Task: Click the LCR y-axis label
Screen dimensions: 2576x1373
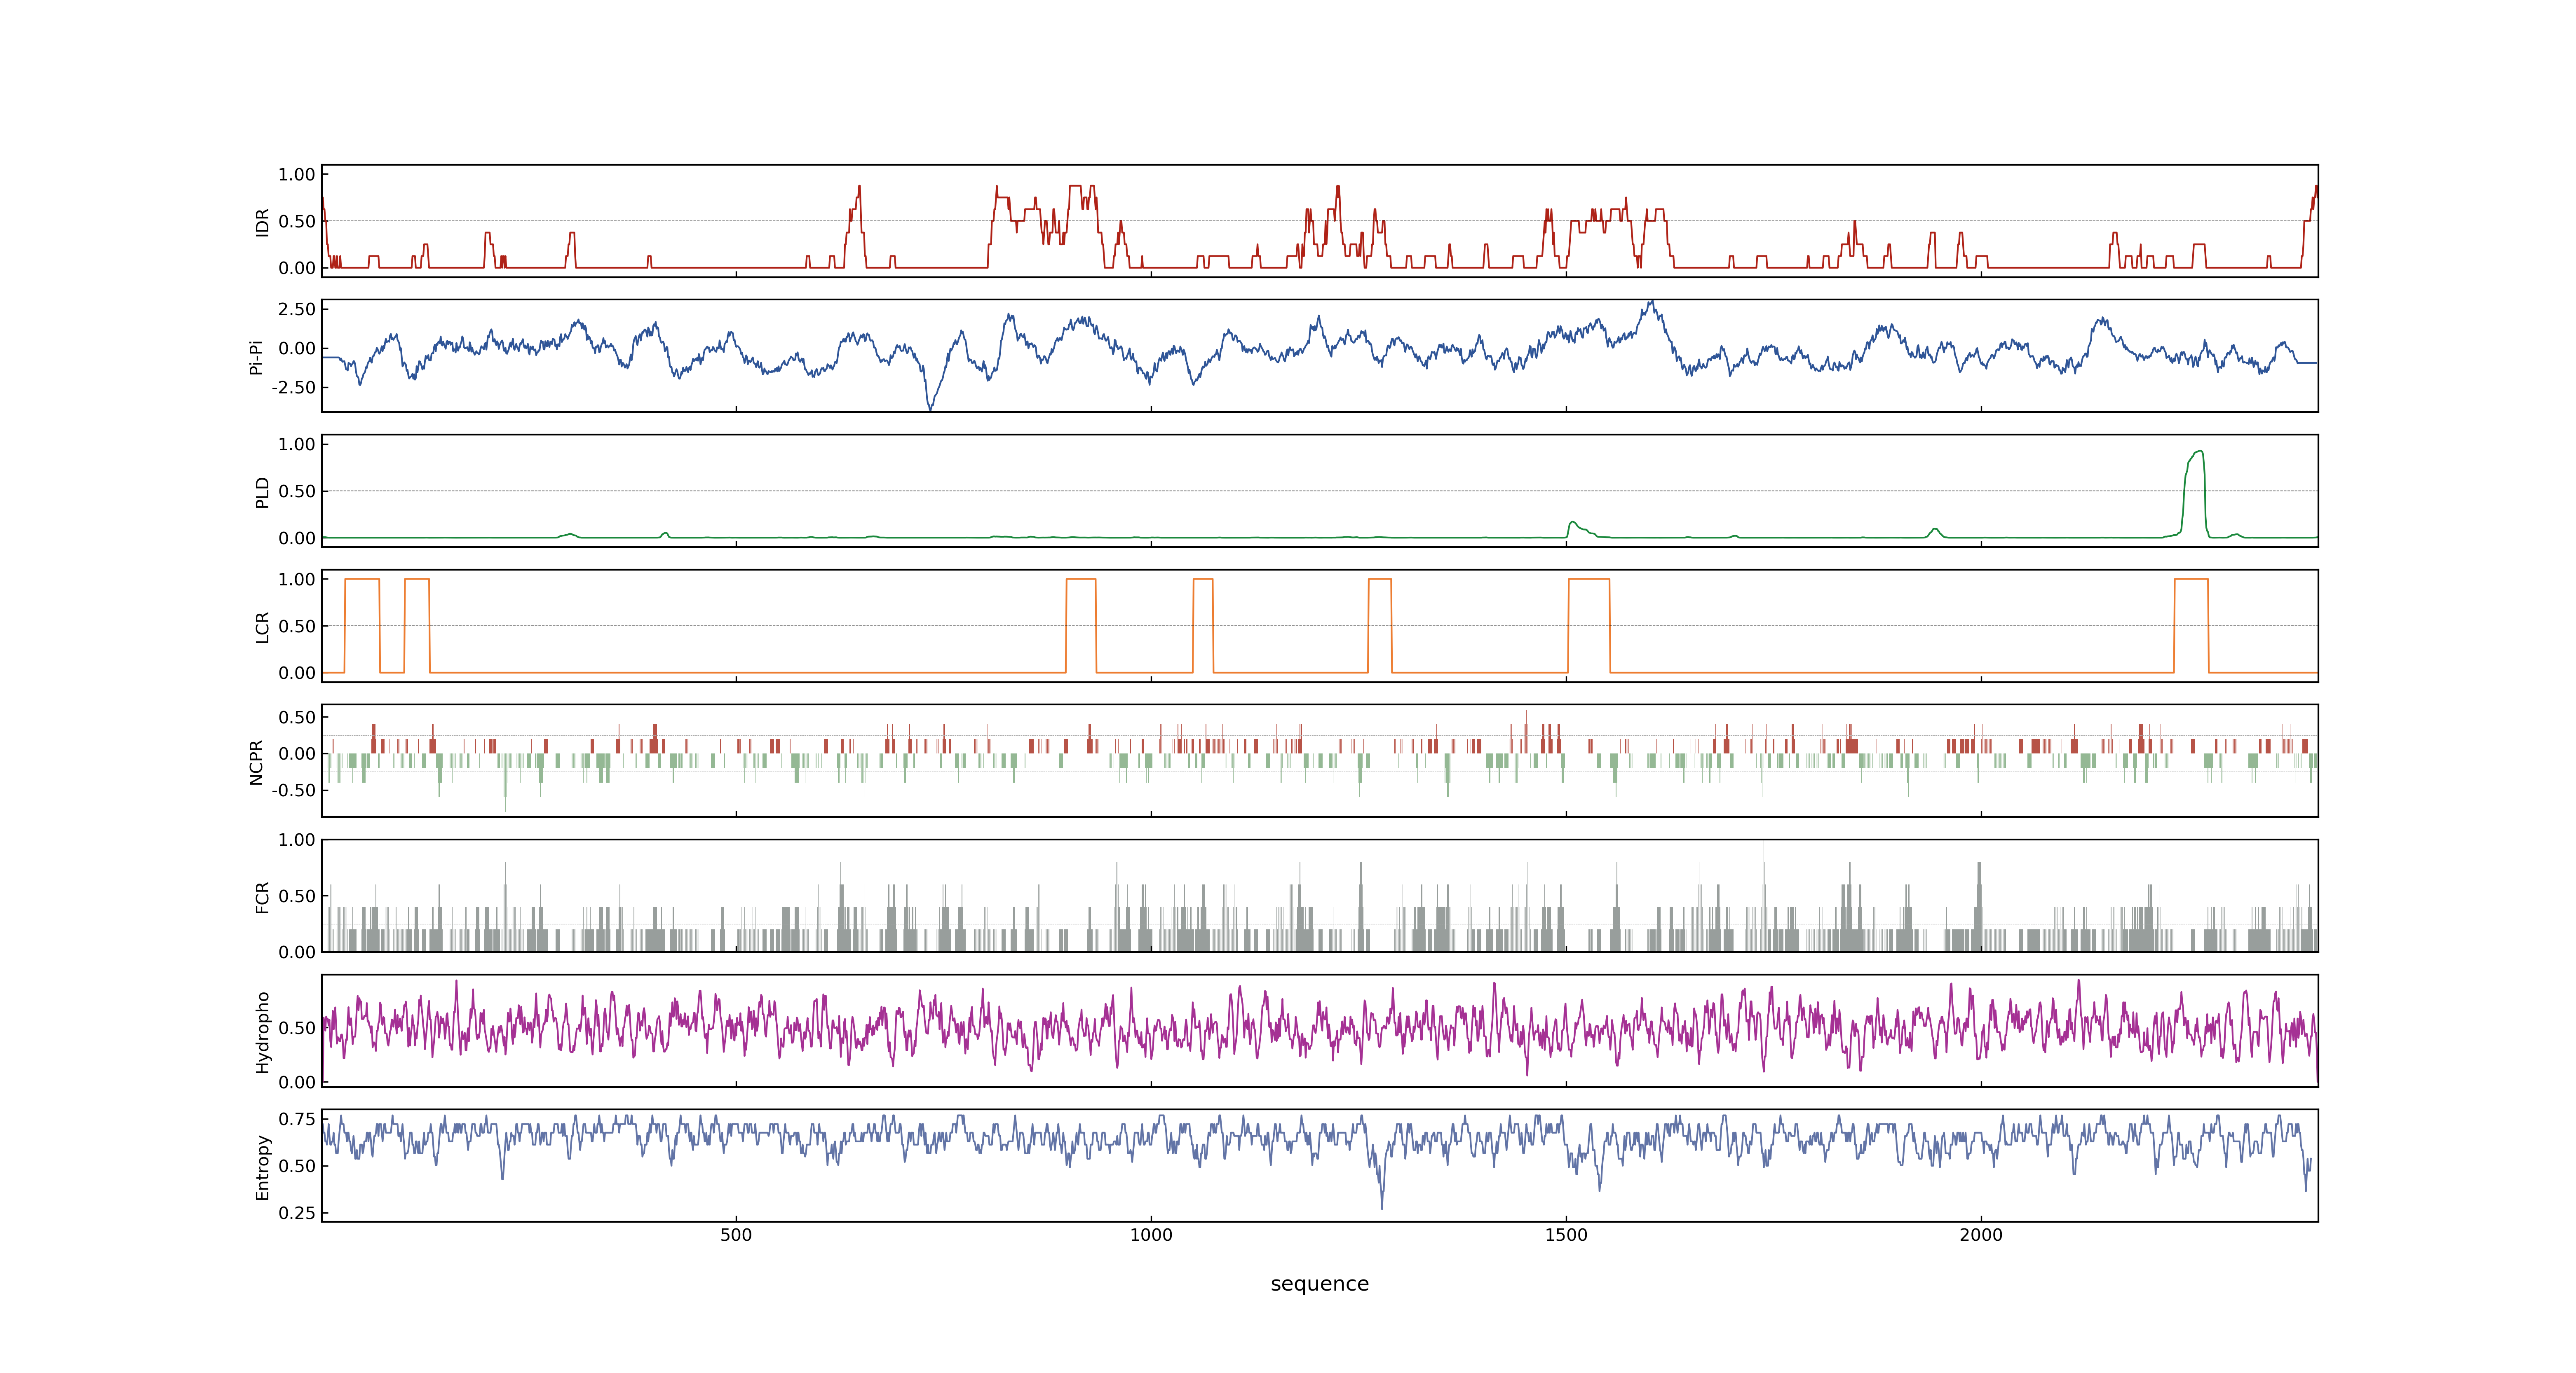Action: pos(262,627)
